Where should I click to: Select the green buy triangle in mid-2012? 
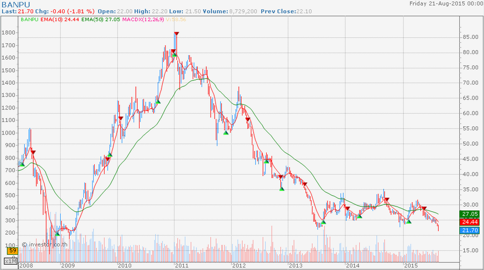coord(266,161)
